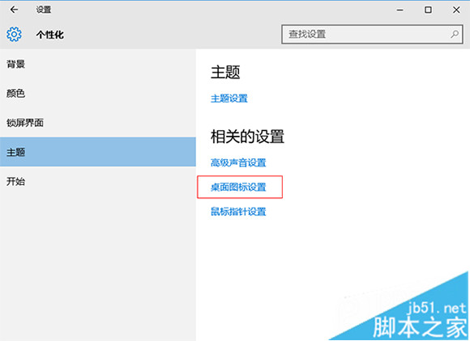Open the 主题设置 link
The width and height of the screenshot is (470, 341).
click(229, 99)
